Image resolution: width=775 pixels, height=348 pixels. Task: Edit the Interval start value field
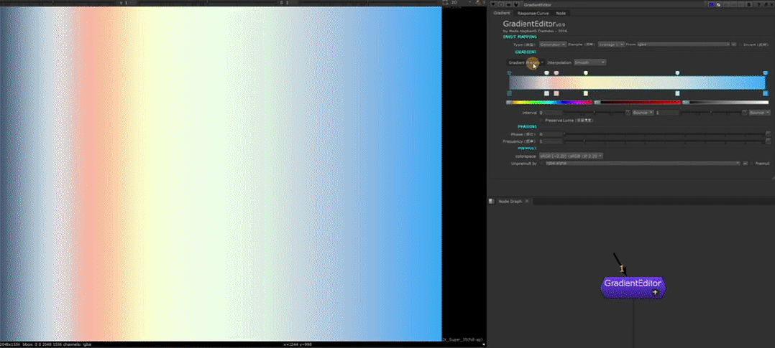[x=550, y=113]
